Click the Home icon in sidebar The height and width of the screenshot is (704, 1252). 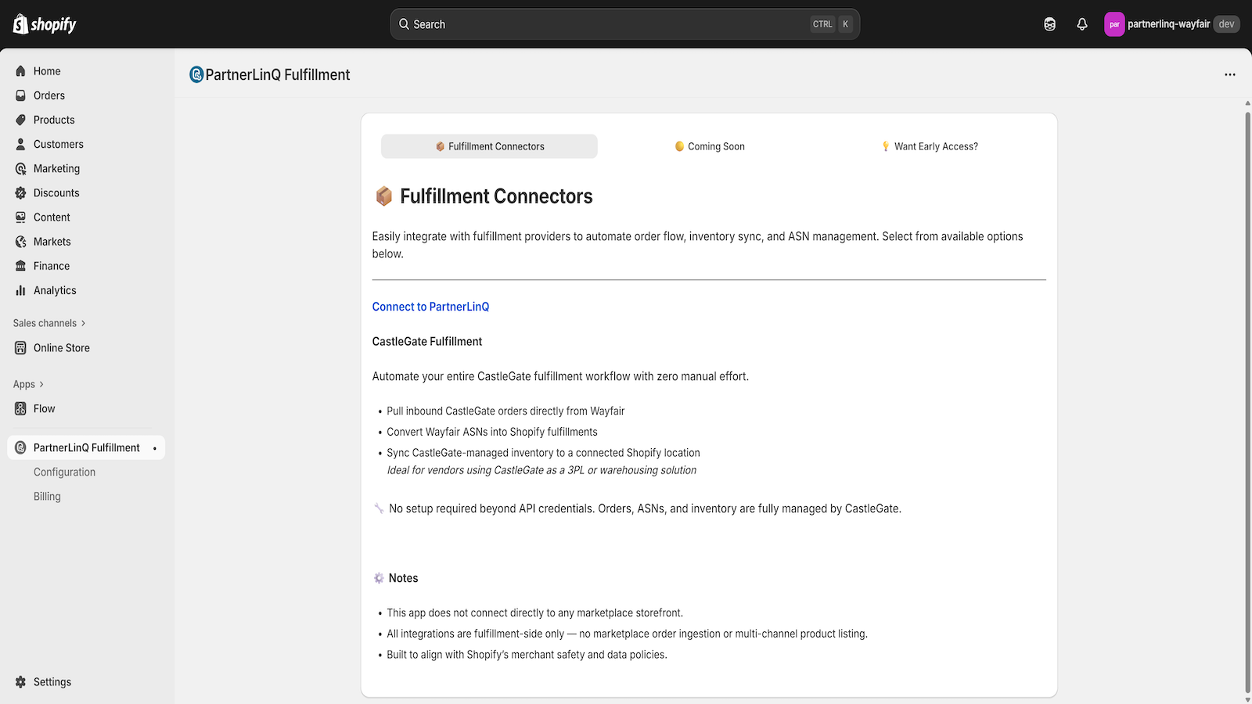(21, 71)
